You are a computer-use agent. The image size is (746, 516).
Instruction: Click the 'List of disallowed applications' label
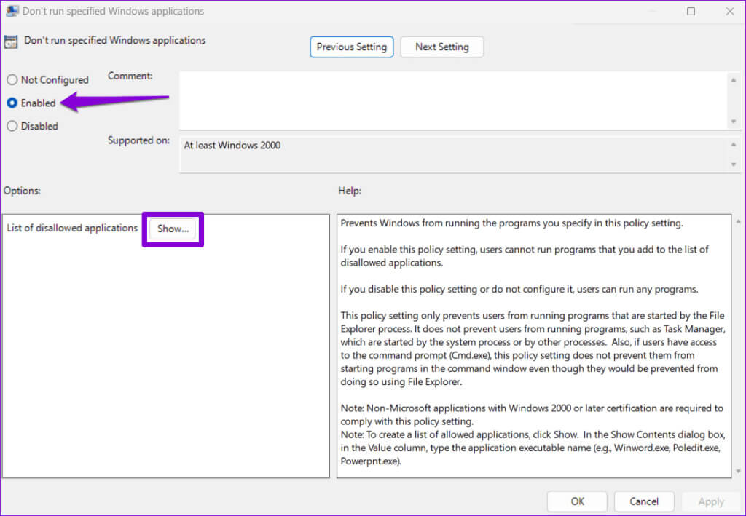[72, 228]
